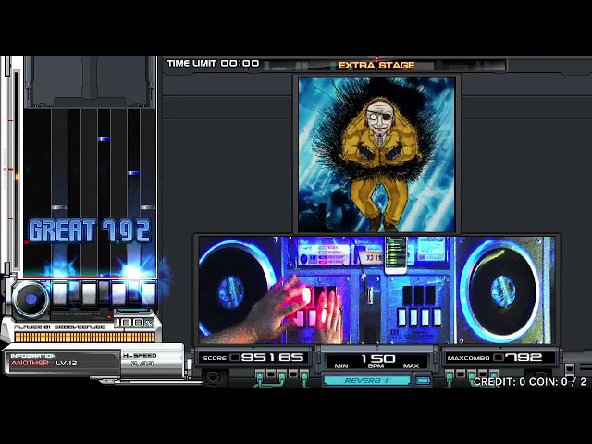Click the 100% gauge percentage readout

(134, 323)
